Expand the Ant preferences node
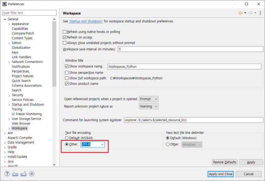 pyautogui.click(x=5, y=133)
